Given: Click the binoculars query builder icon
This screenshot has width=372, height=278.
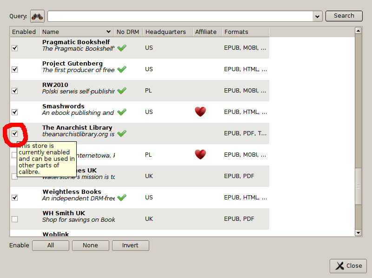Looking at the screenshot, I should (37, 16).
